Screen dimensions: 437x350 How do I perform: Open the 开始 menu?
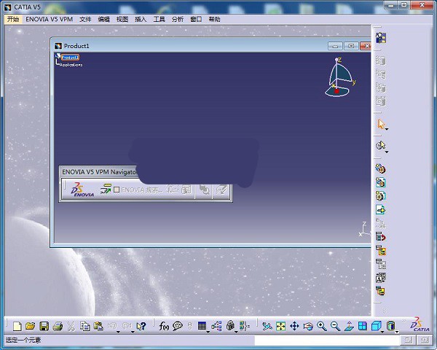[x=13, y=19]
